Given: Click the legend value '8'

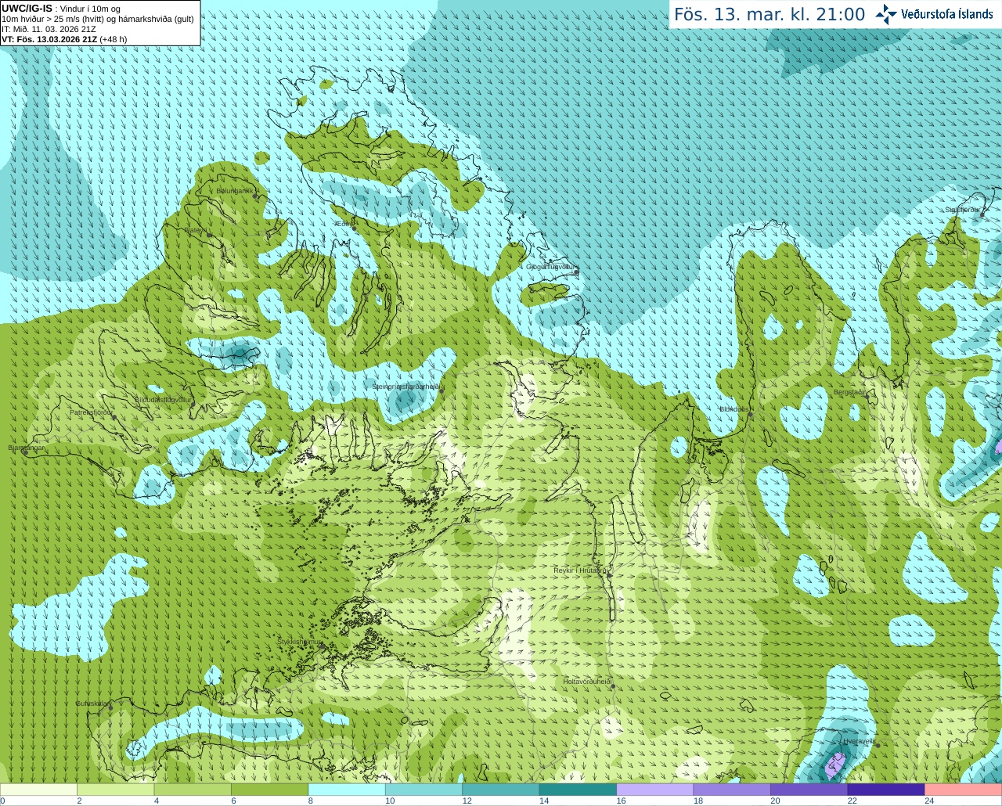Looking at the screenshot, I should [x=311, y=801].
